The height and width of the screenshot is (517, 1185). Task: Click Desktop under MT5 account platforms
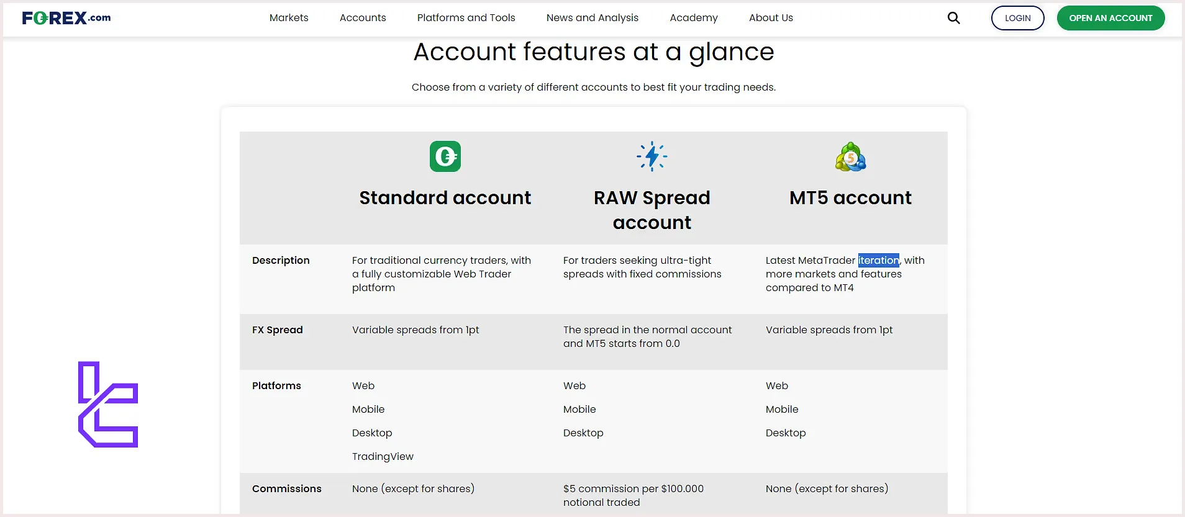[786, 433]
